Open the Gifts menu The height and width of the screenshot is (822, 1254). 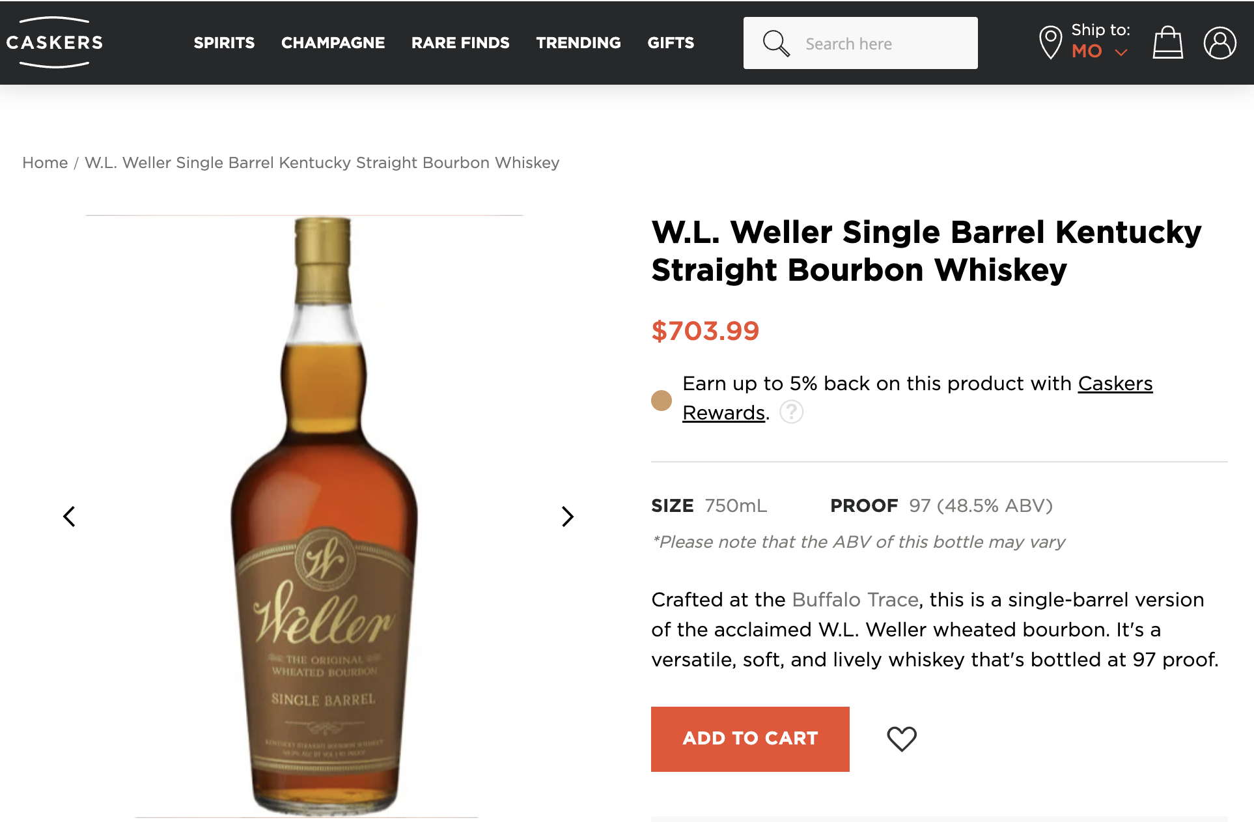point(671,43)
